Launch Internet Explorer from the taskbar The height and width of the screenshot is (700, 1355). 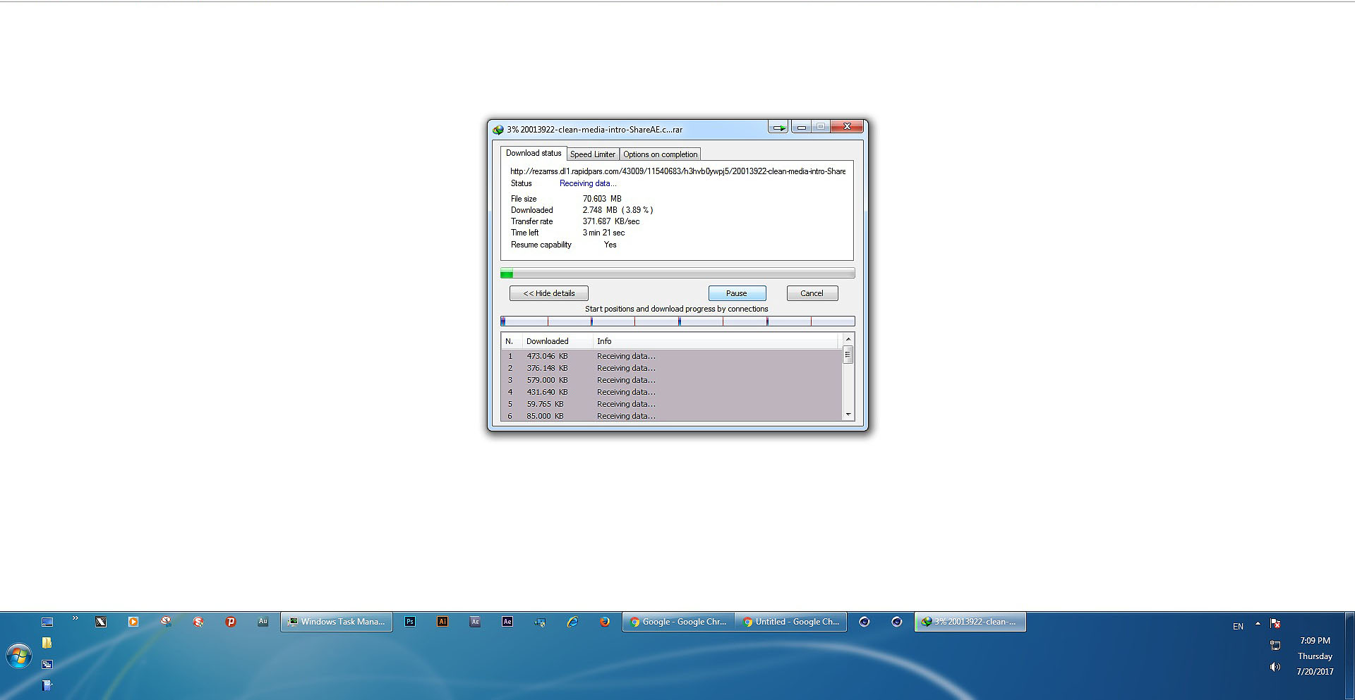572,622
